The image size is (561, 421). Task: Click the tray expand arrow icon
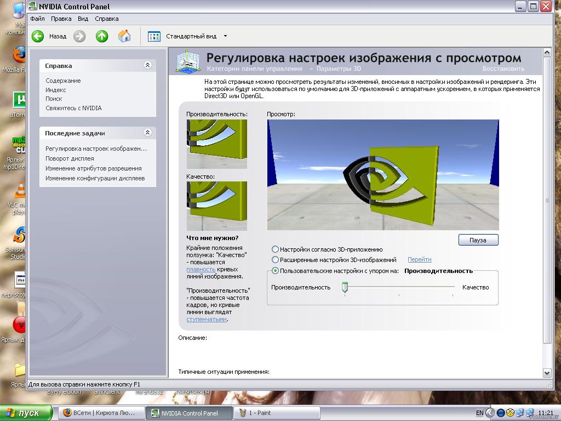pos(490,413)
